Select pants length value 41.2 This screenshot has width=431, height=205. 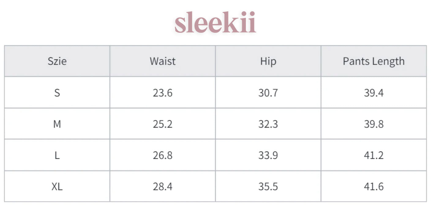[x=373, y=155]
